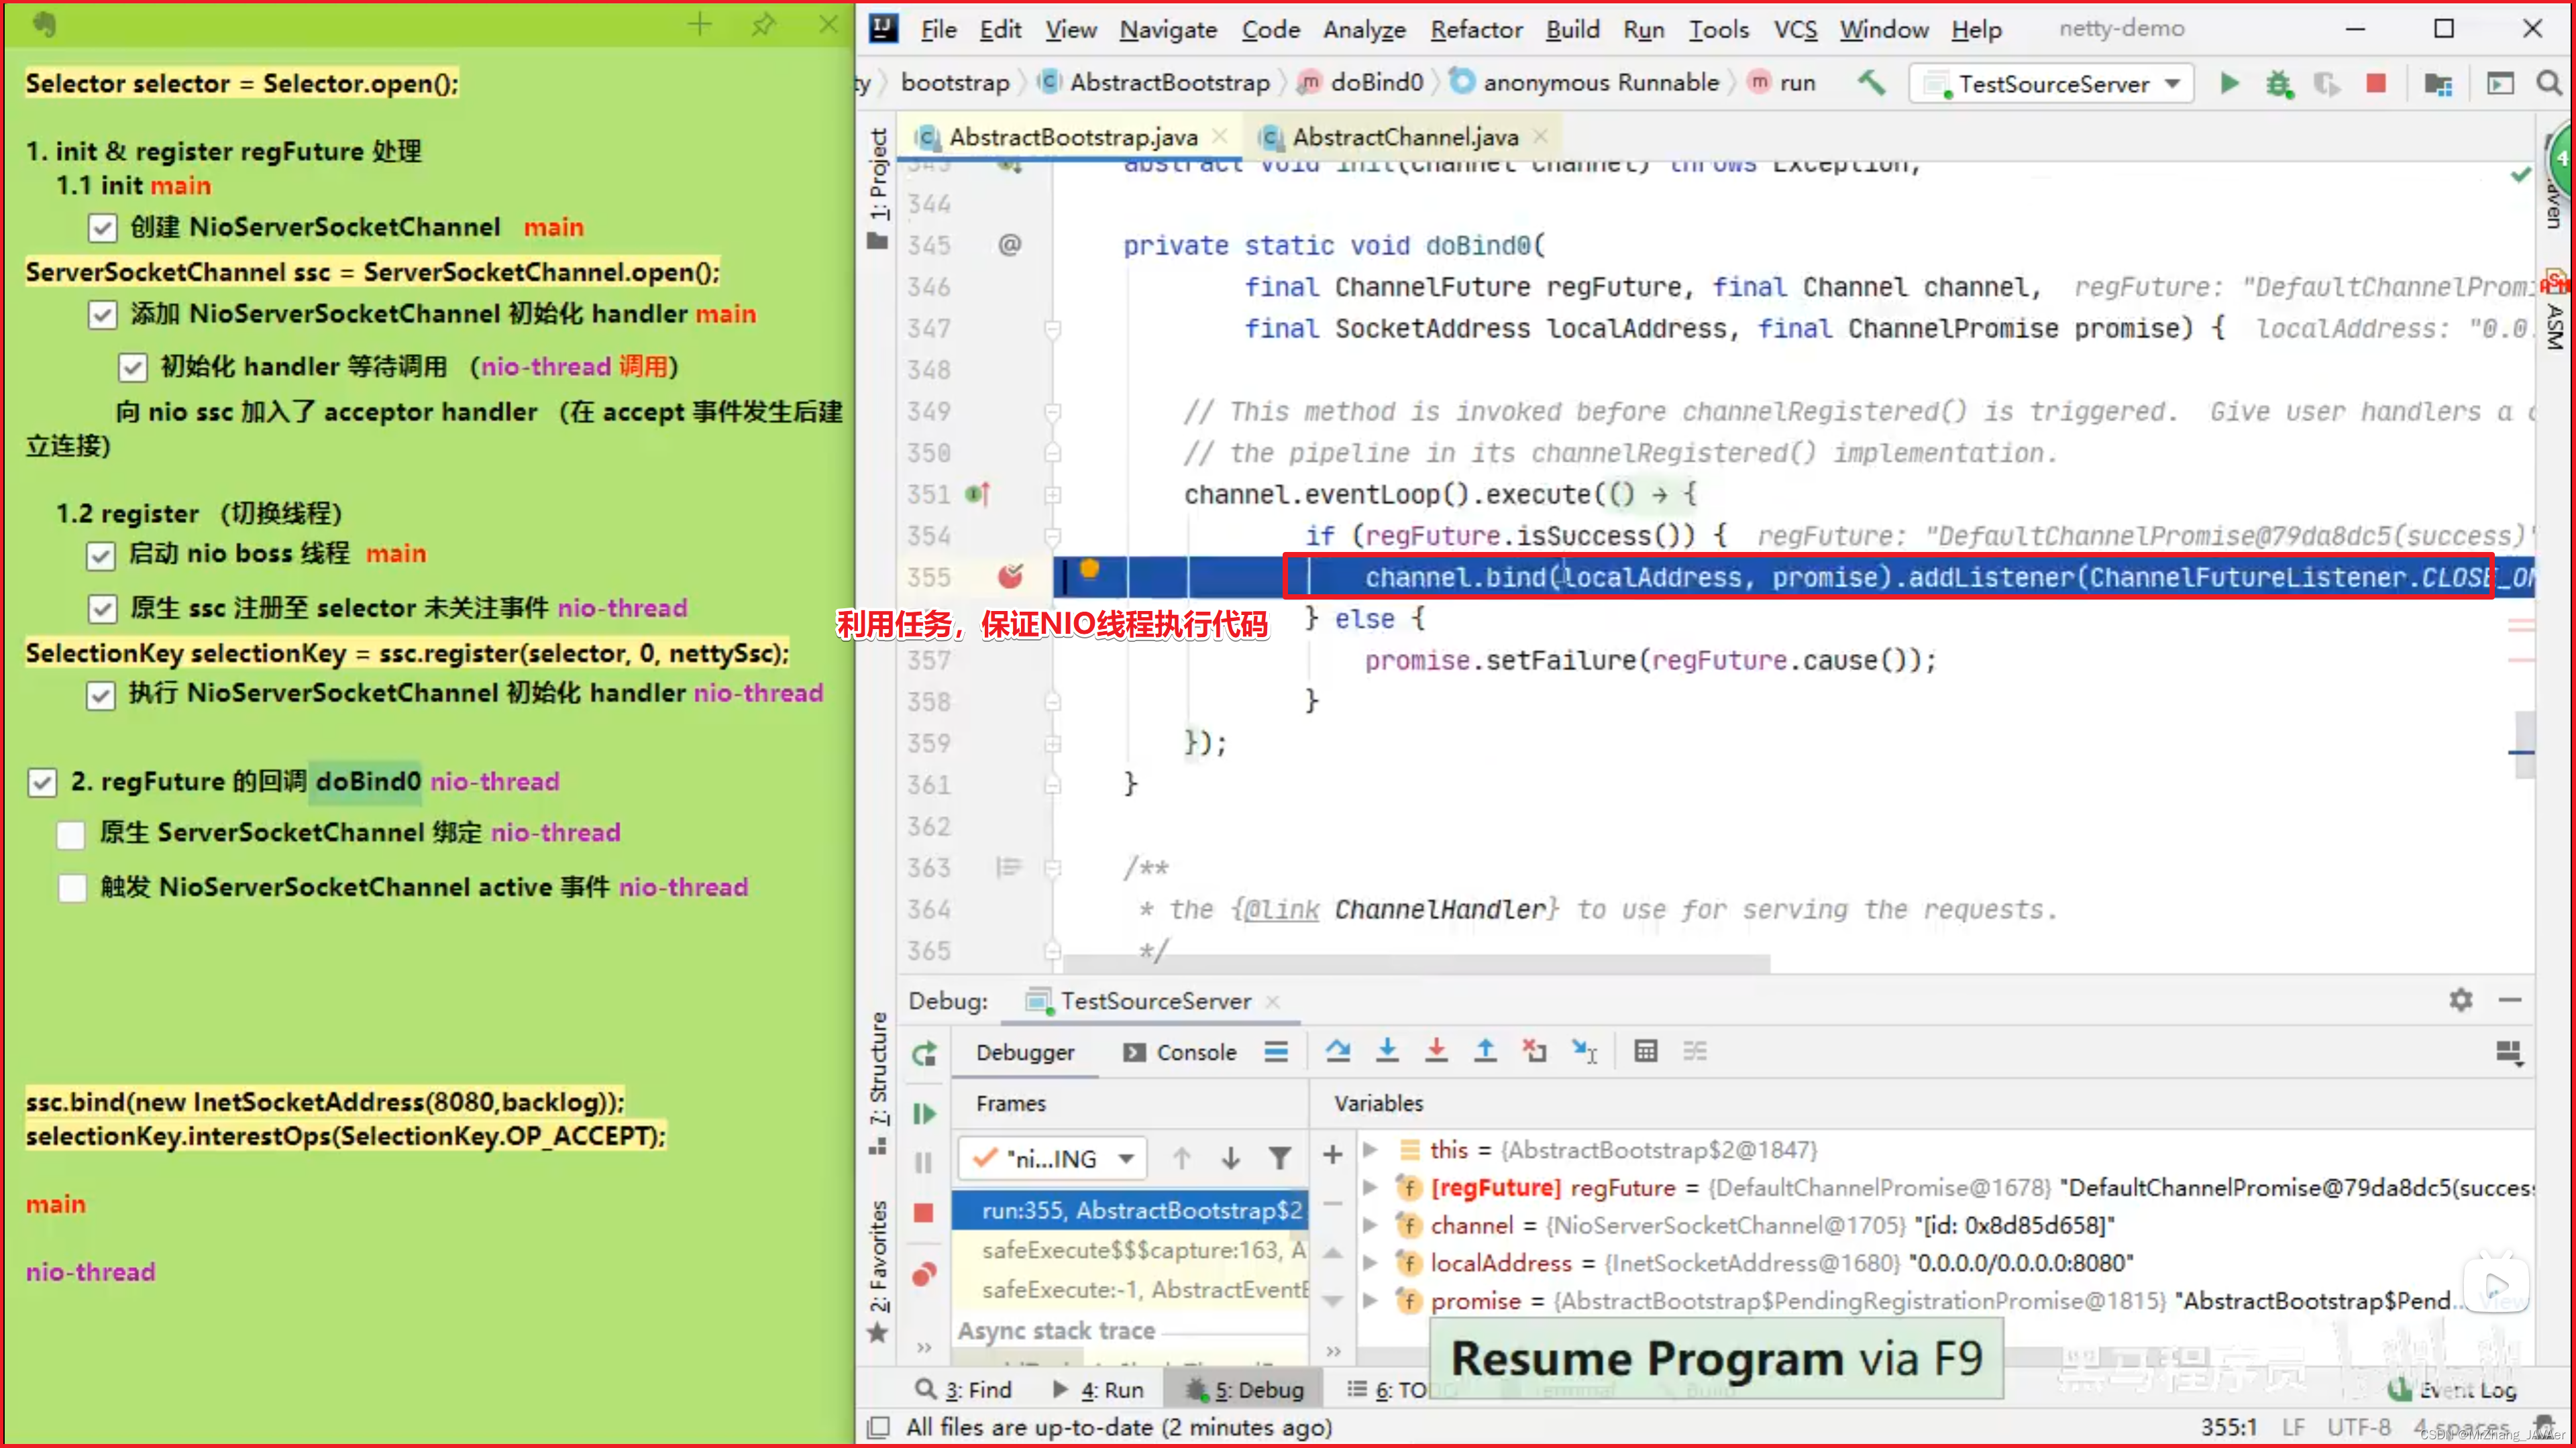The image size is (2576, 1448).
Task: Expand the localAddress variable node
Action: [1371, 1263]
